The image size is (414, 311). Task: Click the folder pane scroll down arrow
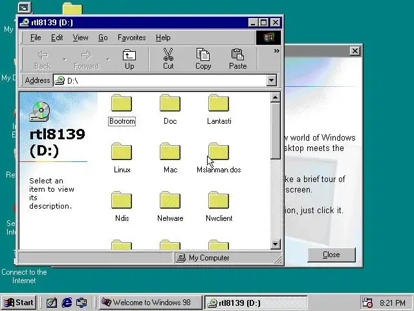click(276, 244)
